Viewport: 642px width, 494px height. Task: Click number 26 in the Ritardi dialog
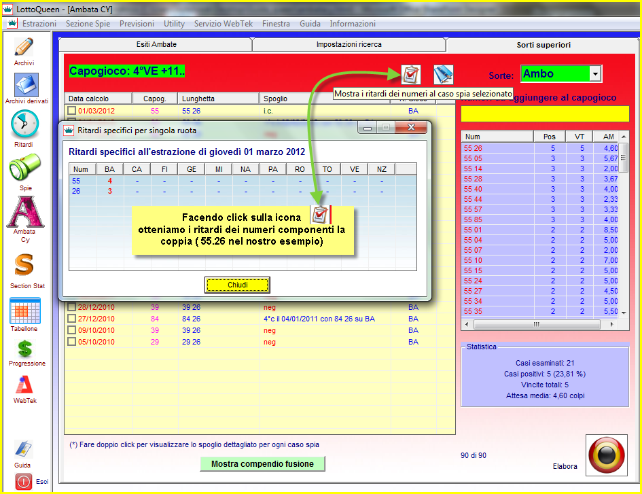76,191
